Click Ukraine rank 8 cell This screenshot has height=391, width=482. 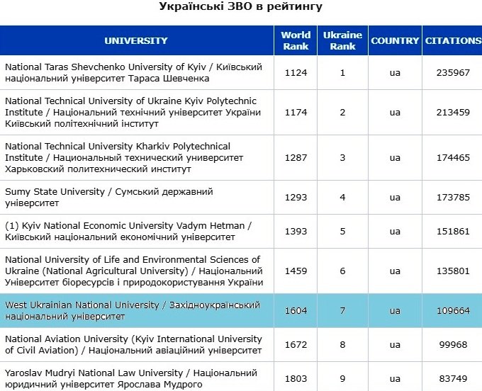tap(342, 345)
